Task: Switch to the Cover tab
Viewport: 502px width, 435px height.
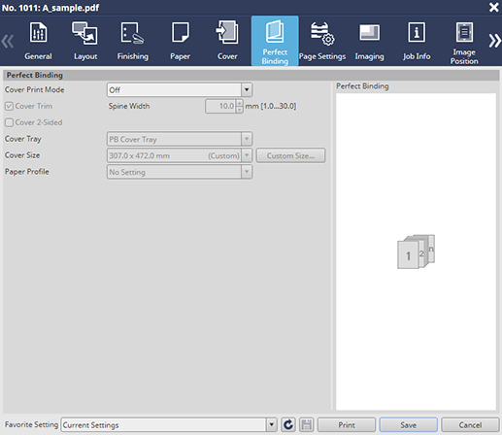Action: tap(227, 41)
